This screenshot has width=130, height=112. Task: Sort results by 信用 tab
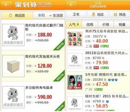(90, 25)
